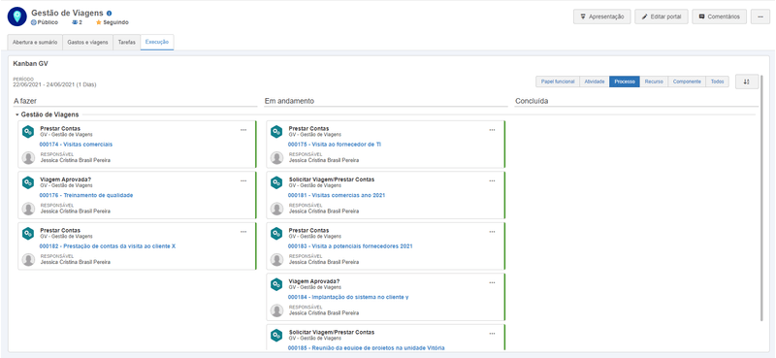Group kanban by Recurso
Screen dimensions: 776x358
tap(654, 81)
